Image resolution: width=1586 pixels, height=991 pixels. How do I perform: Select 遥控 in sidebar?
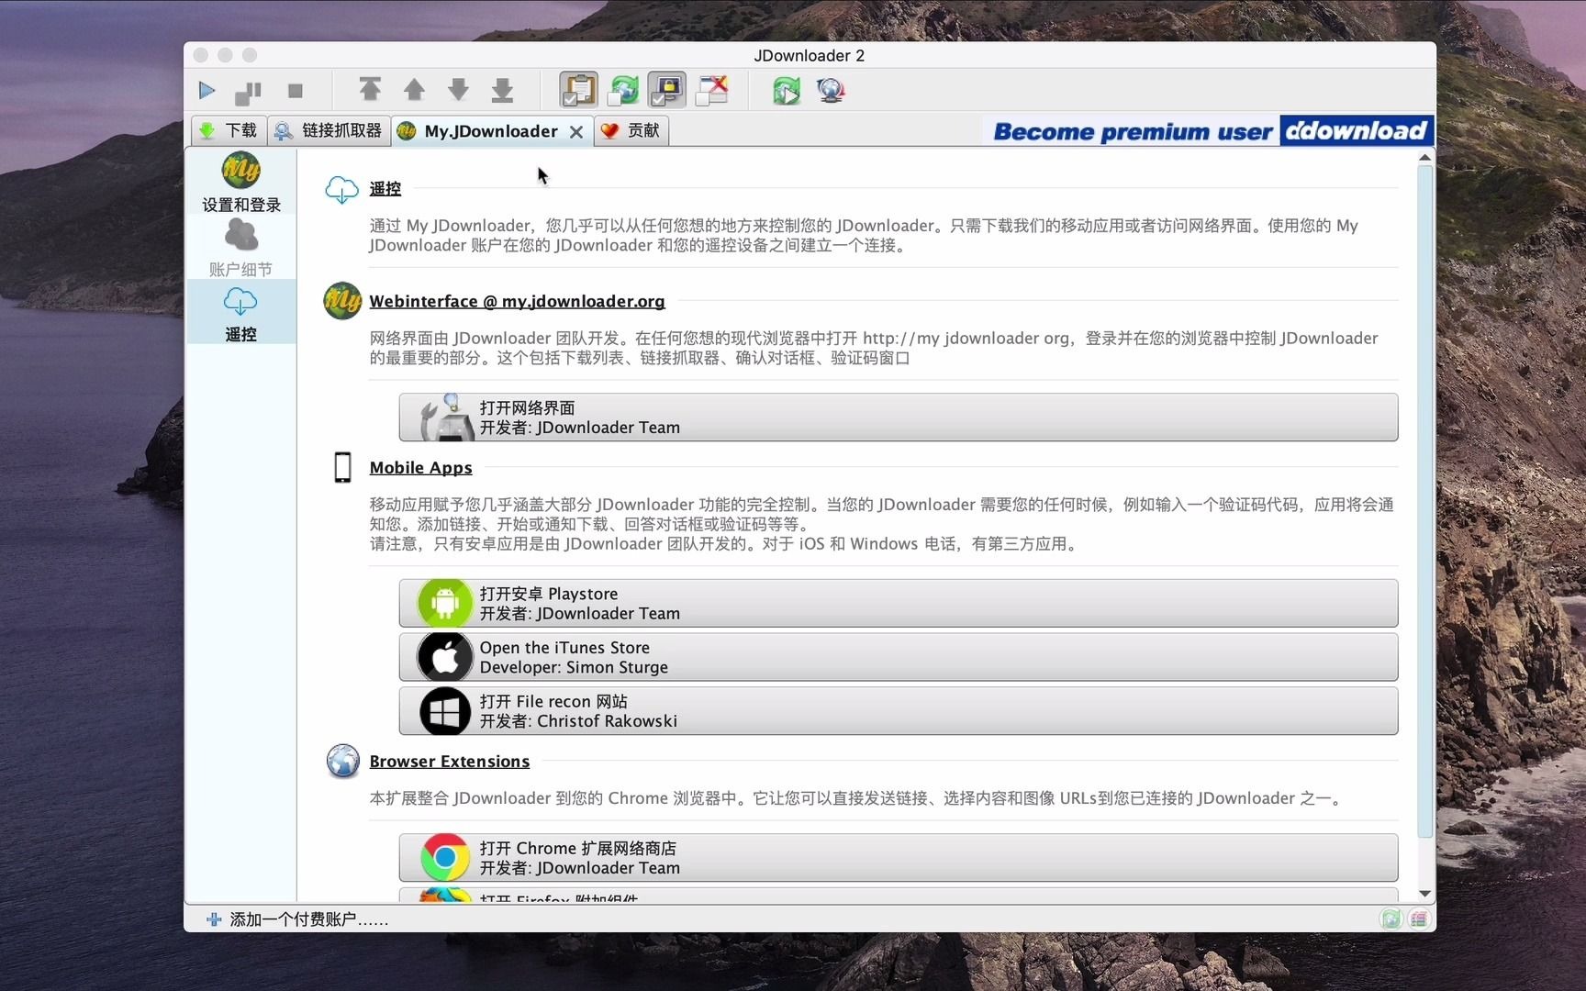(x=241, y=312)
